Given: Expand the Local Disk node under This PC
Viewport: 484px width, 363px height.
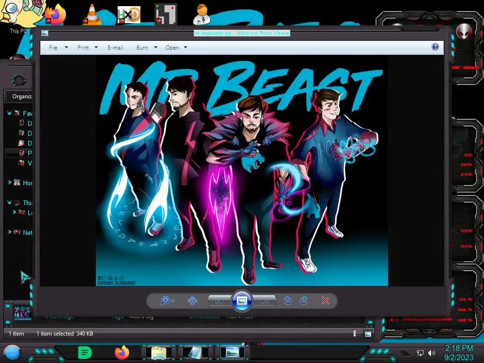Looking at the screenshot, I should tap(14, 212).
